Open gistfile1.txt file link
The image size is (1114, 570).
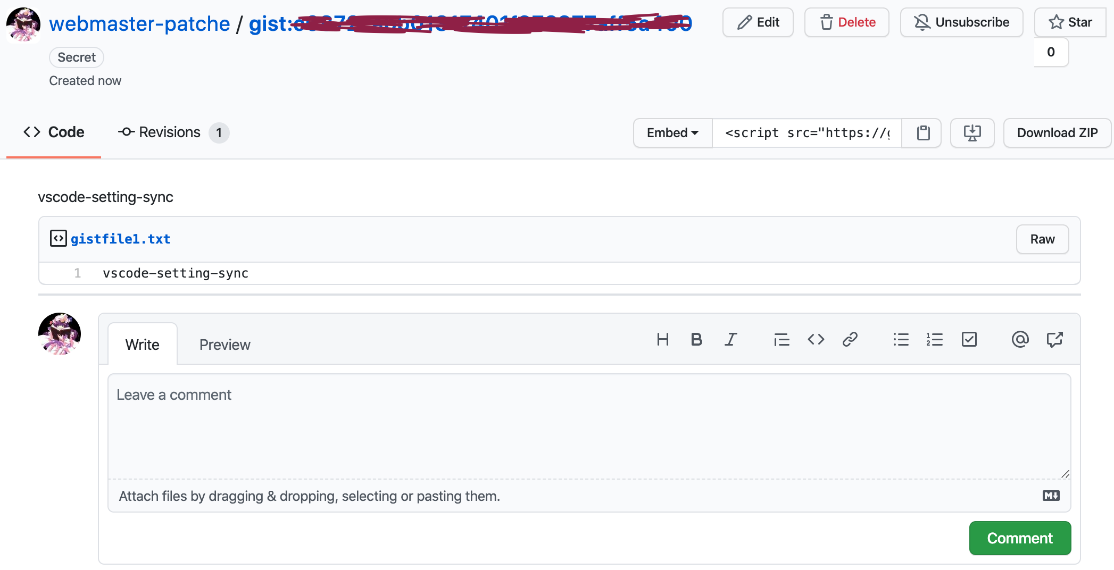coord(121,239)
